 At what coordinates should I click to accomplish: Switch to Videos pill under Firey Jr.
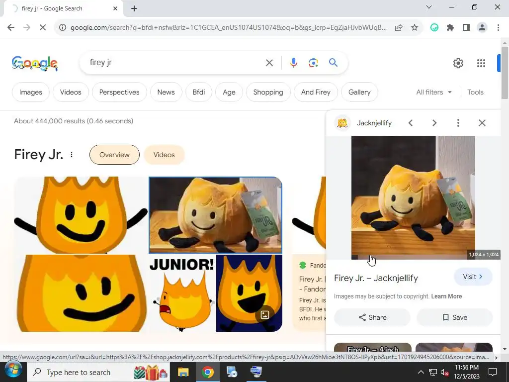click(164, 155)
